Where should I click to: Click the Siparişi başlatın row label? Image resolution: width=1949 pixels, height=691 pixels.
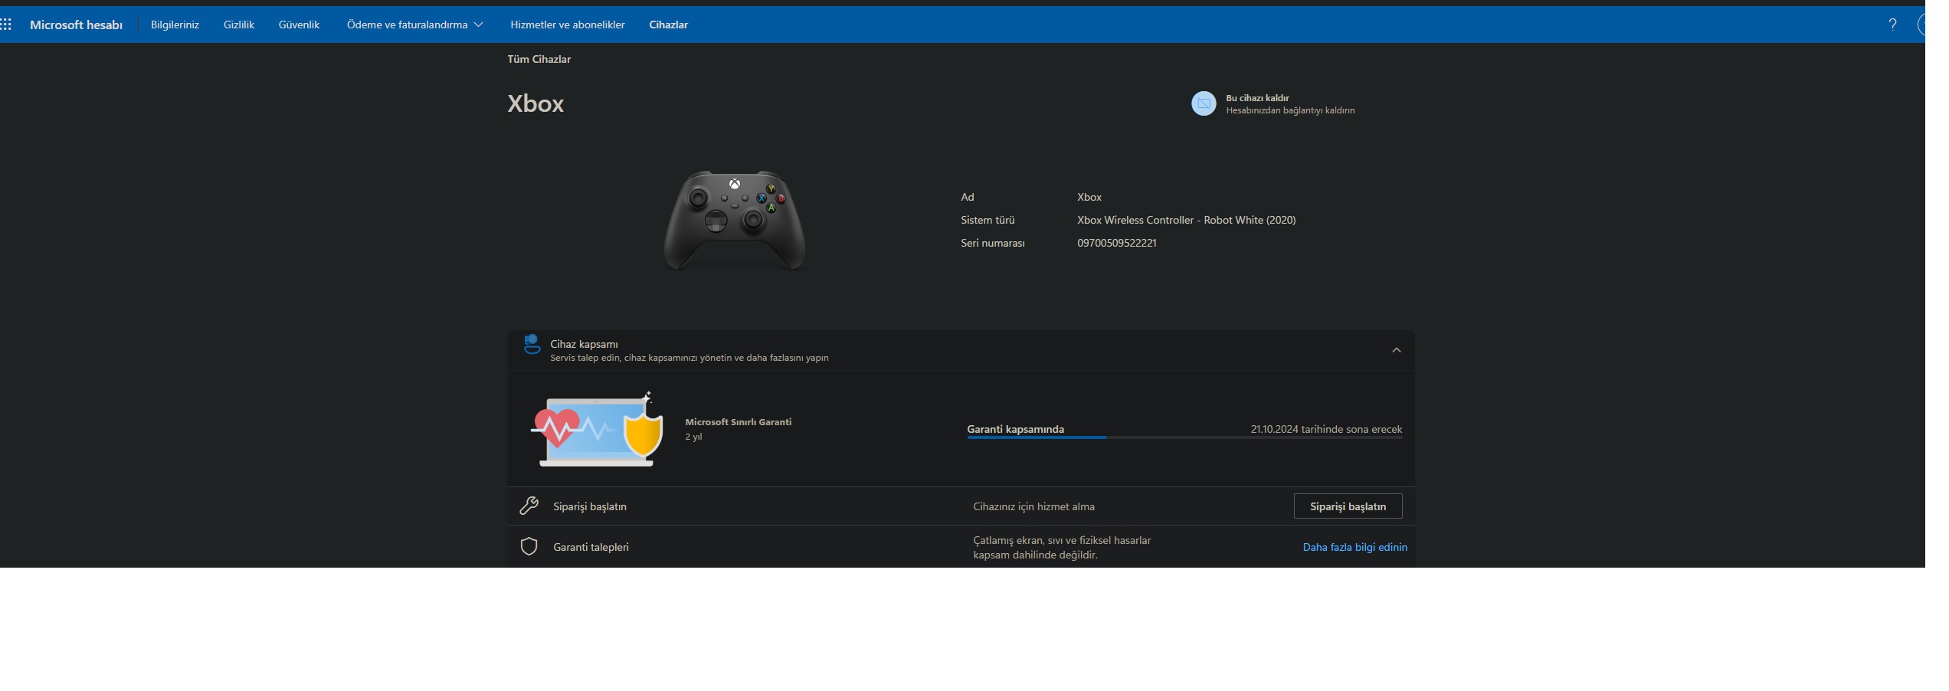[x=589, y=506]
